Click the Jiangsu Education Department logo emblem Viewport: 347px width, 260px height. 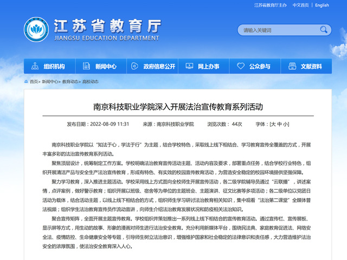click(36, 30)
